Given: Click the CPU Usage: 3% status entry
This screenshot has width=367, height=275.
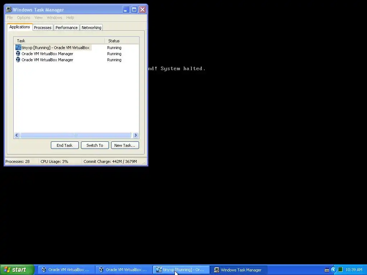Looking at the screenshot, I should (x=60, y=161).
